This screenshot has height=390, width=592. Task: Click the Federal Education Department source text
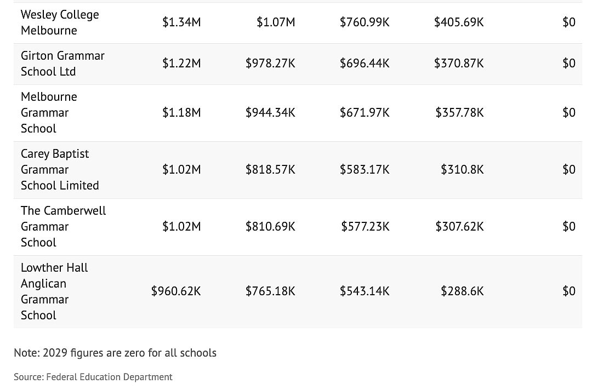(x=109, y=377)
